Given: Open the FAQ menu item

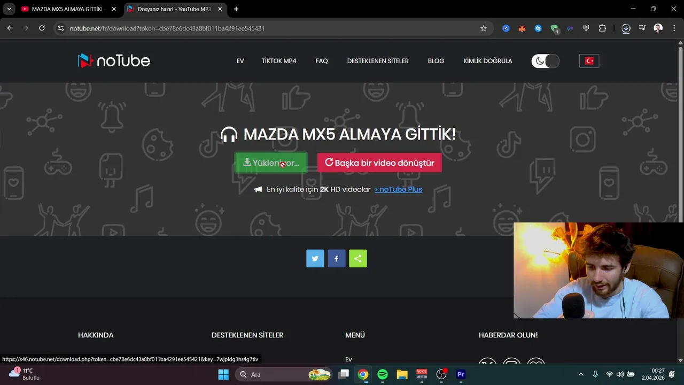Looking at the screenshot, I should pyautogui.click(x=322, y=61).
